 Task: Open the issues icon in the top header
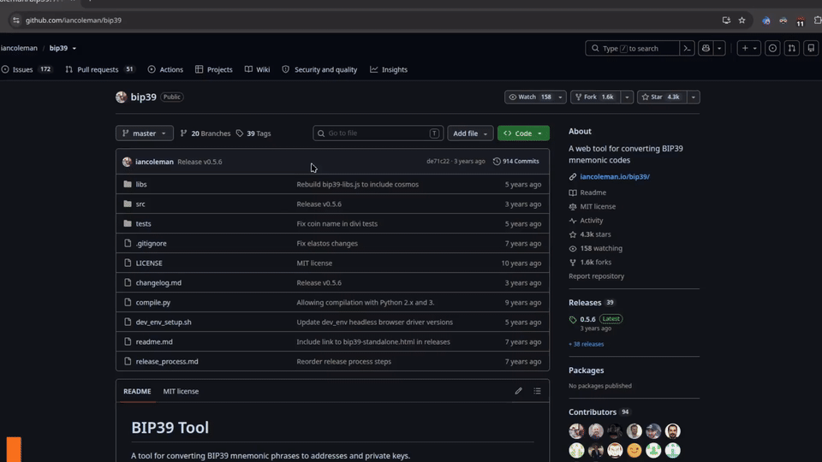click(772, 48)
